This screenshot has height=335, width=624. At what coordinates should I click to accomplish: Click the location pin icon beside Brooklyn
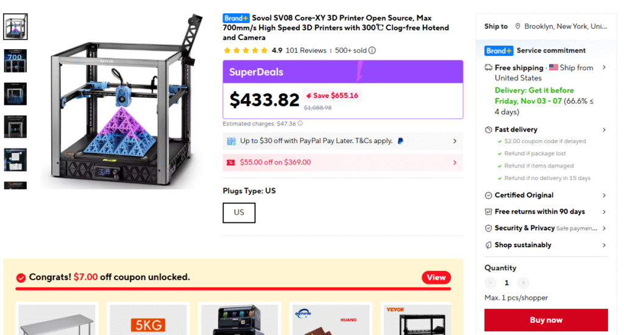pyautogui.click(x=518, y=26)
